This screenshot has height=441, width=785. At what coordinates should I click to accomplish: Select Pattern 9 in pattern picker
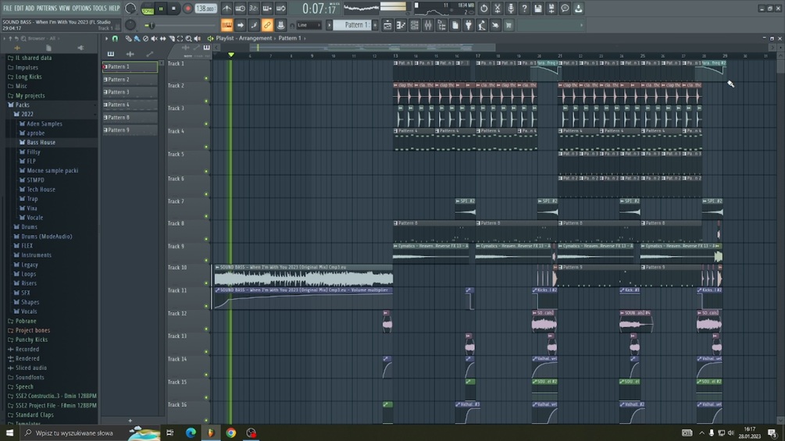130,130
